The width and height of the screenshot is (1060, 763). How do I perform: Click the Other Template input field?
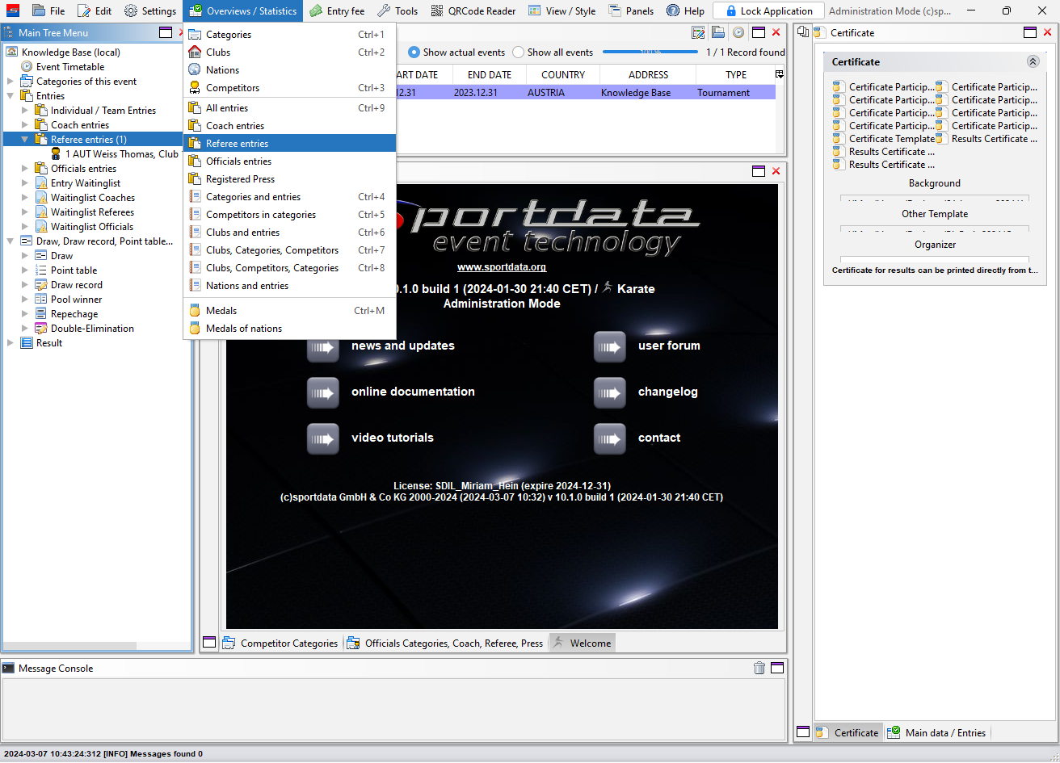coord(935,229)
